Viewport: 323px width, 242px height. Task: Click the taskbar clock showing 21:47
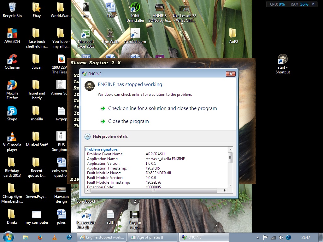coord(305,238)
